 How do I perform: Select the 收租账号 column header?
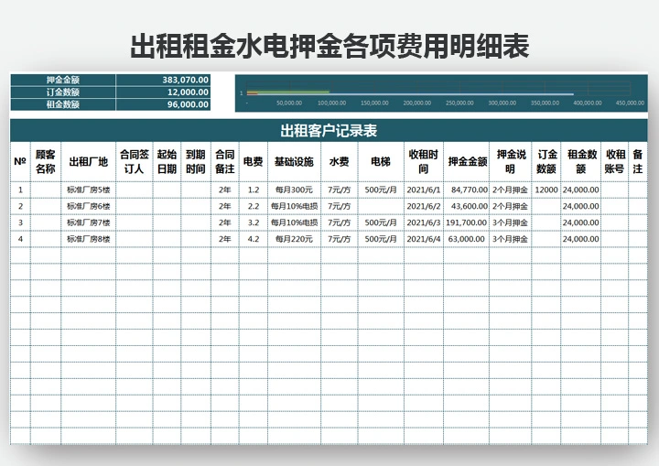click(x=614, y=162)
